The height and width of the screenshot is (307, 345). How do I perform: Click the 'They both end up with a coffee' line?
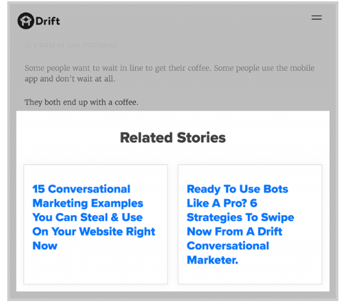pyautogui.click(x=81, y=103)
